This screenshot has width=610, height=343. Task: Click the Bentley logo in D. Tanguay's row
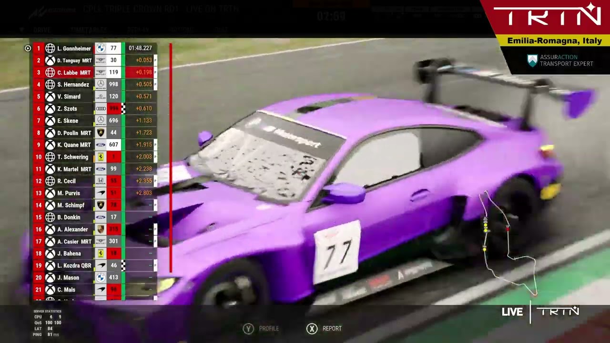(101, 61)
